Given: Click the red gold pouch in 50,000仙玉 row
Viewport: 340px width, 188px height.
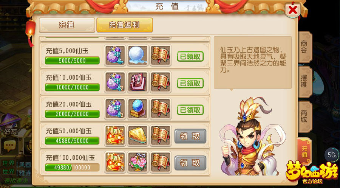Looking at the screenshot, I should [x=115, y=135].
